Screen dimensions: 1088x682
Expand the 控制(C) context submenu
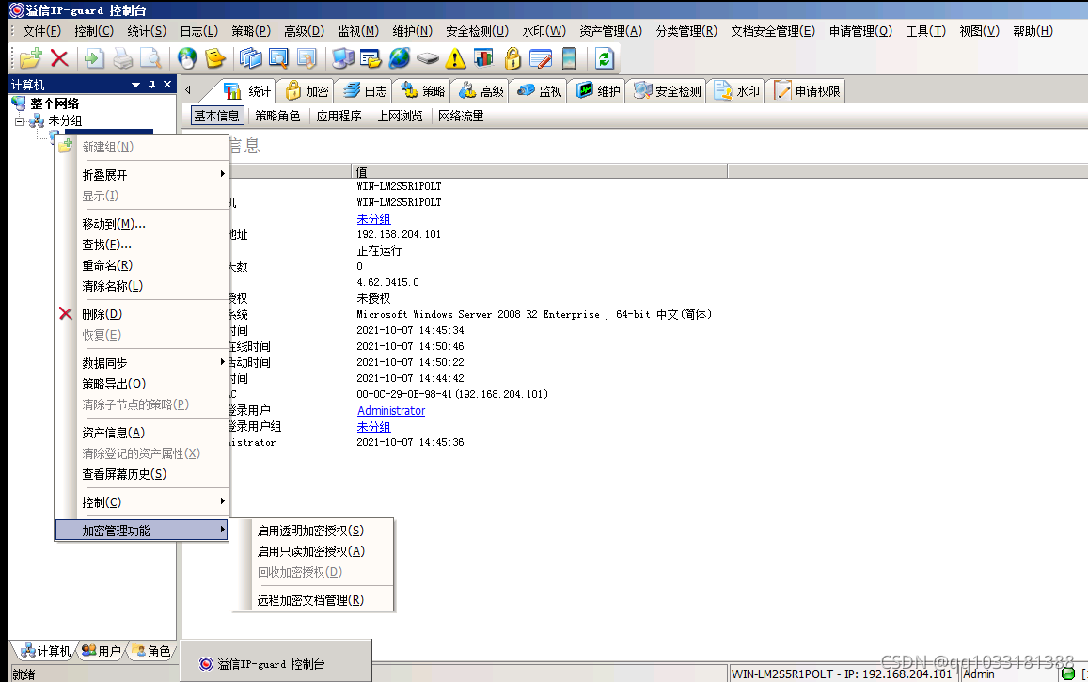pyautogui.click(x=141, y=502)
